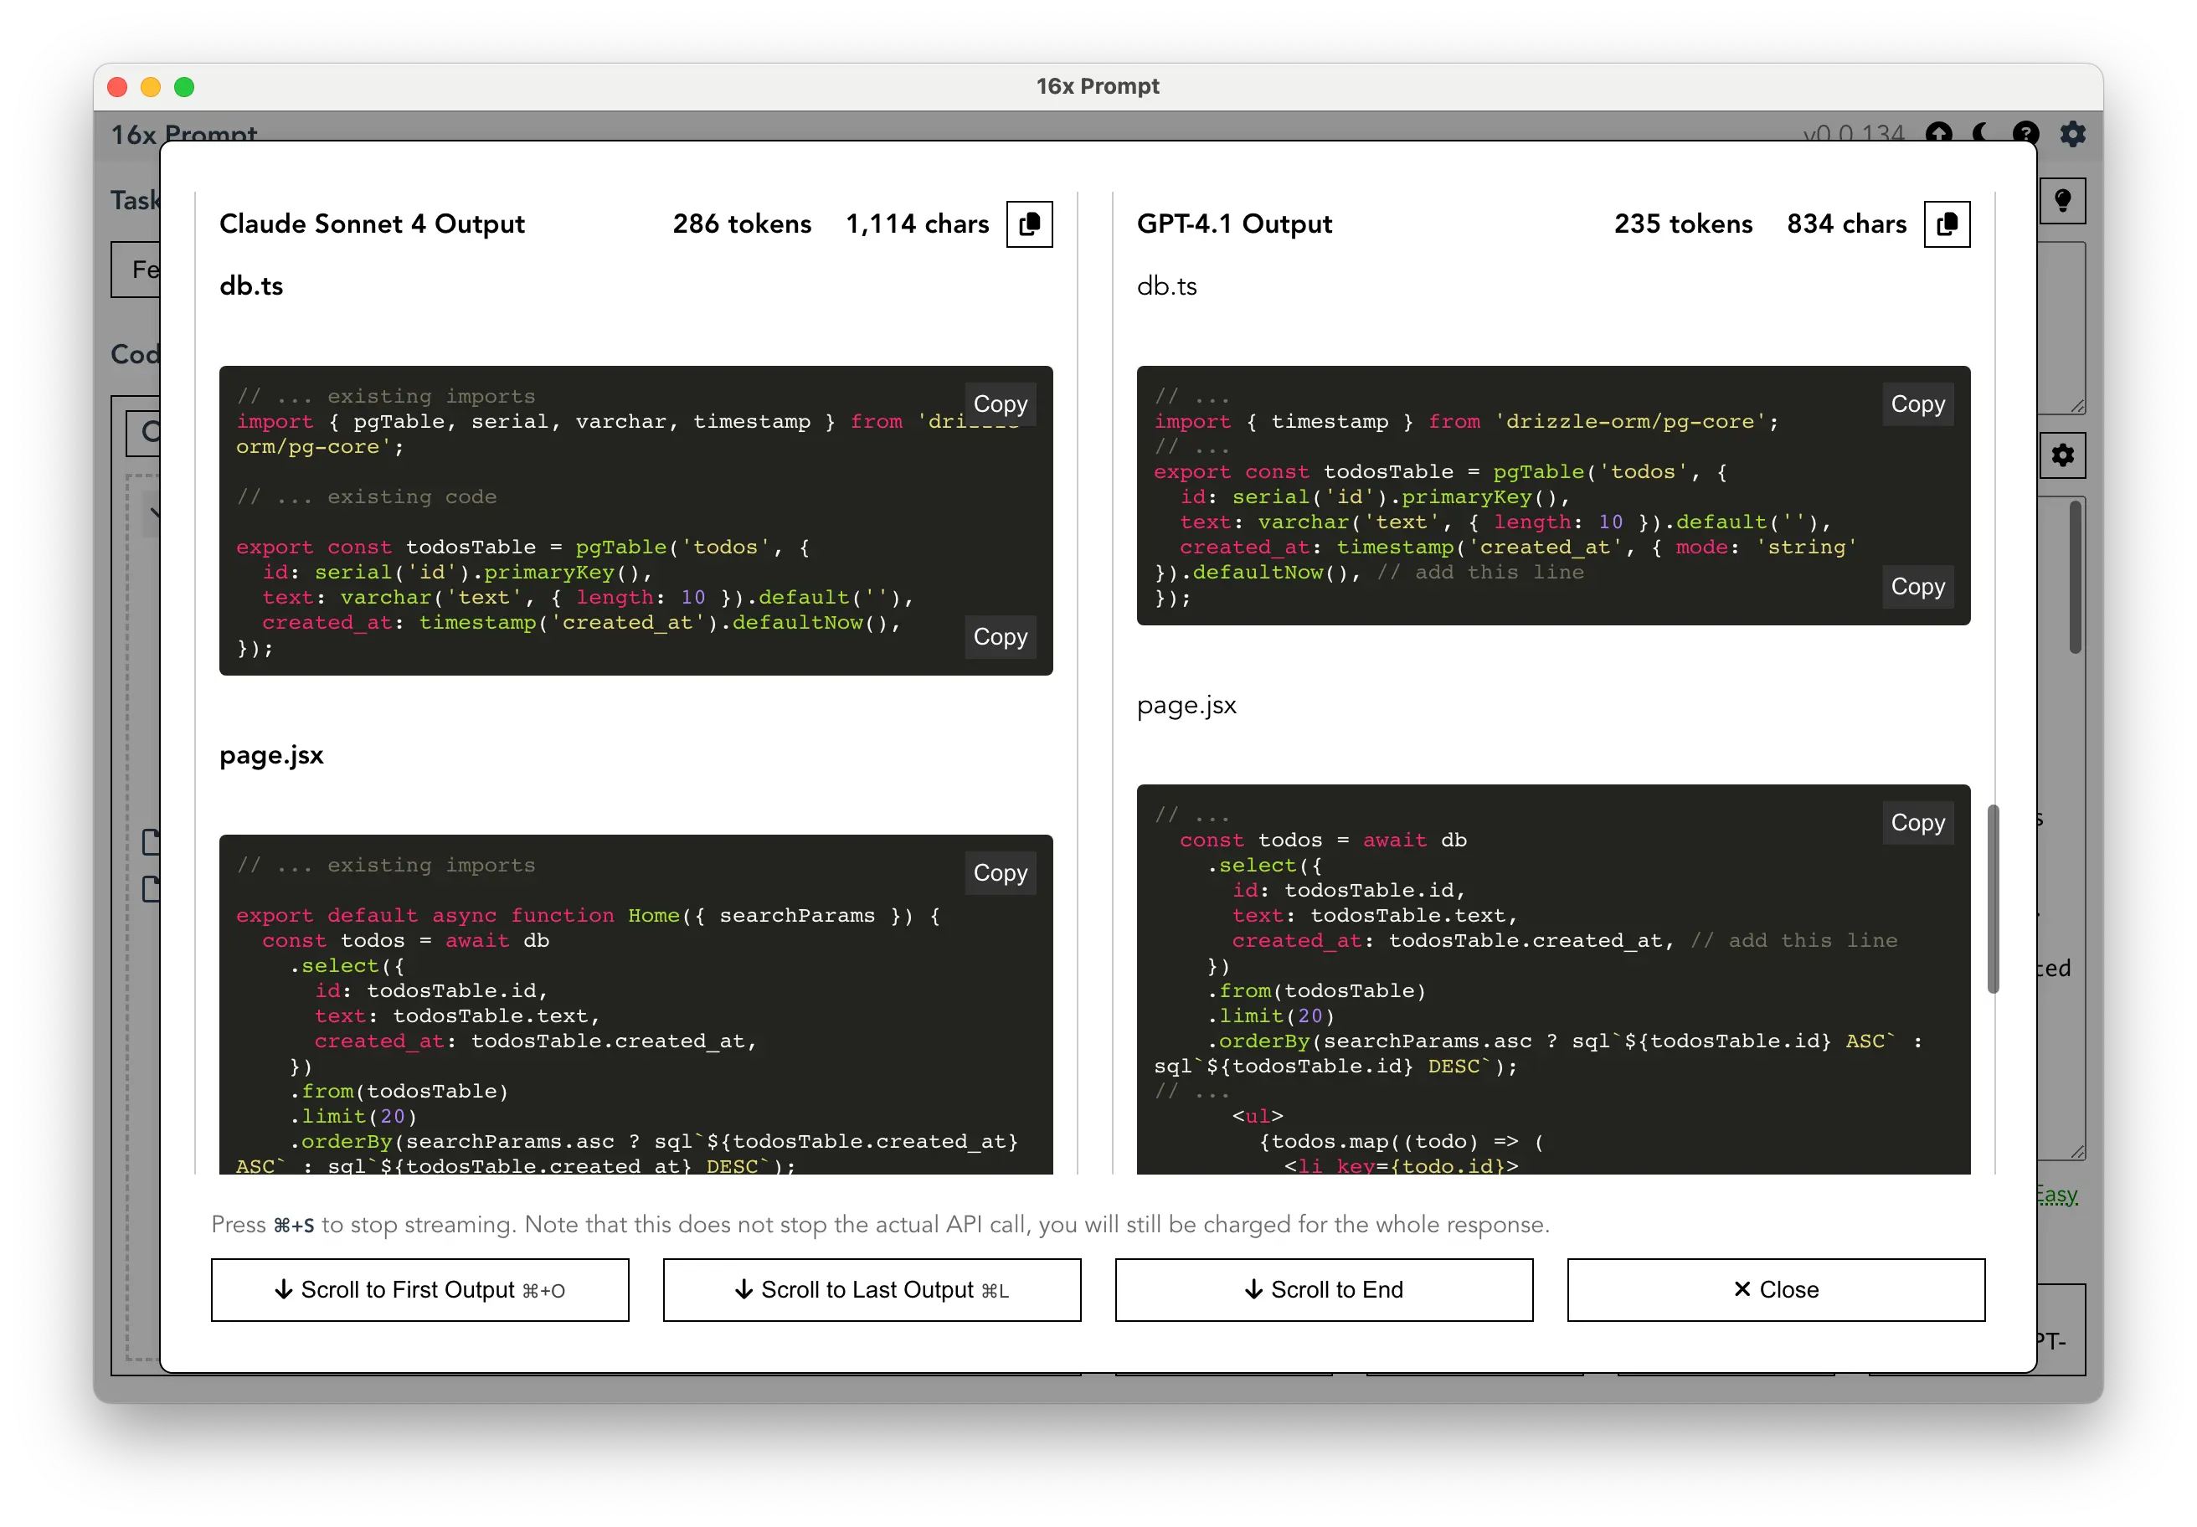Click page.jsx heading in GPT-4.1 column
2197x1527 pixels.
(x=1186, y=706)
